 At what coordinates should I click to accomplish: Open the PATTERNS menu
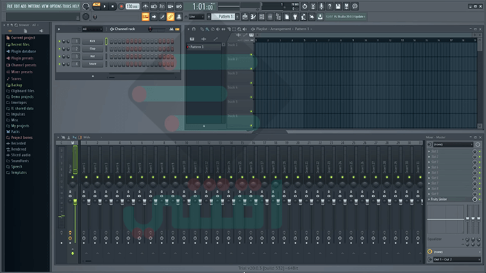pos(34,6)
